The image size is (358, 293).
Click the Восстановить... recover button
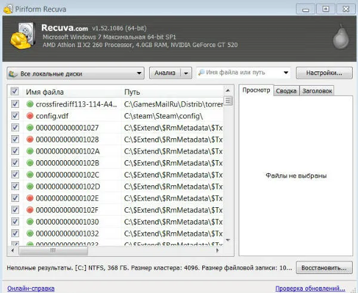click(x=324, y=267)
